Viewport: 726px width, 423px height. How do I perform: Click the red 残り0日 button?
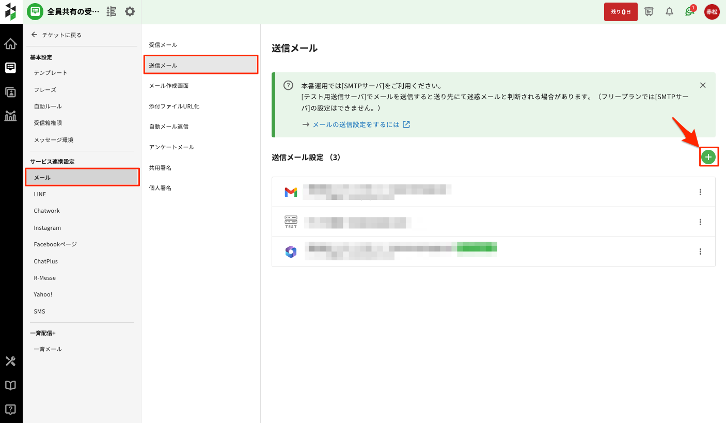[621, 12]
